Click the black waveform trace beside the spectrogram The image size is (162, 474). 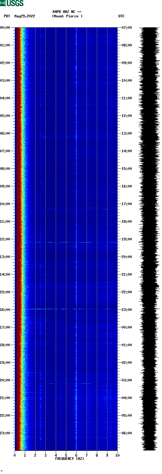[150, 239]
